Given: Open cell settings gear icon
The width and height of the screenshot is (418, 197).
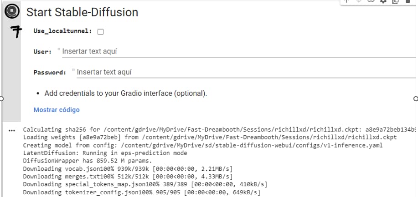Looking at the screenshot, I should pyautogui.click(x=383, y=2).
